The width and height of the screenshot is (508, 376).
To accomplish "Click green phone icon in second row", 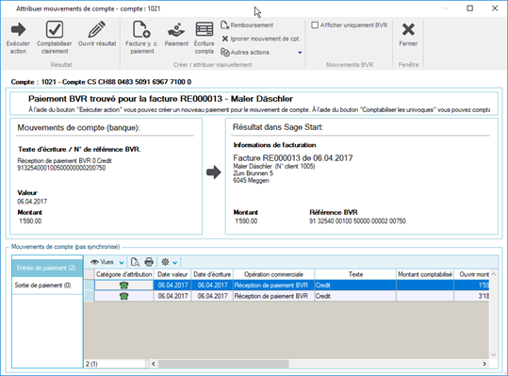I will (123, 296).
